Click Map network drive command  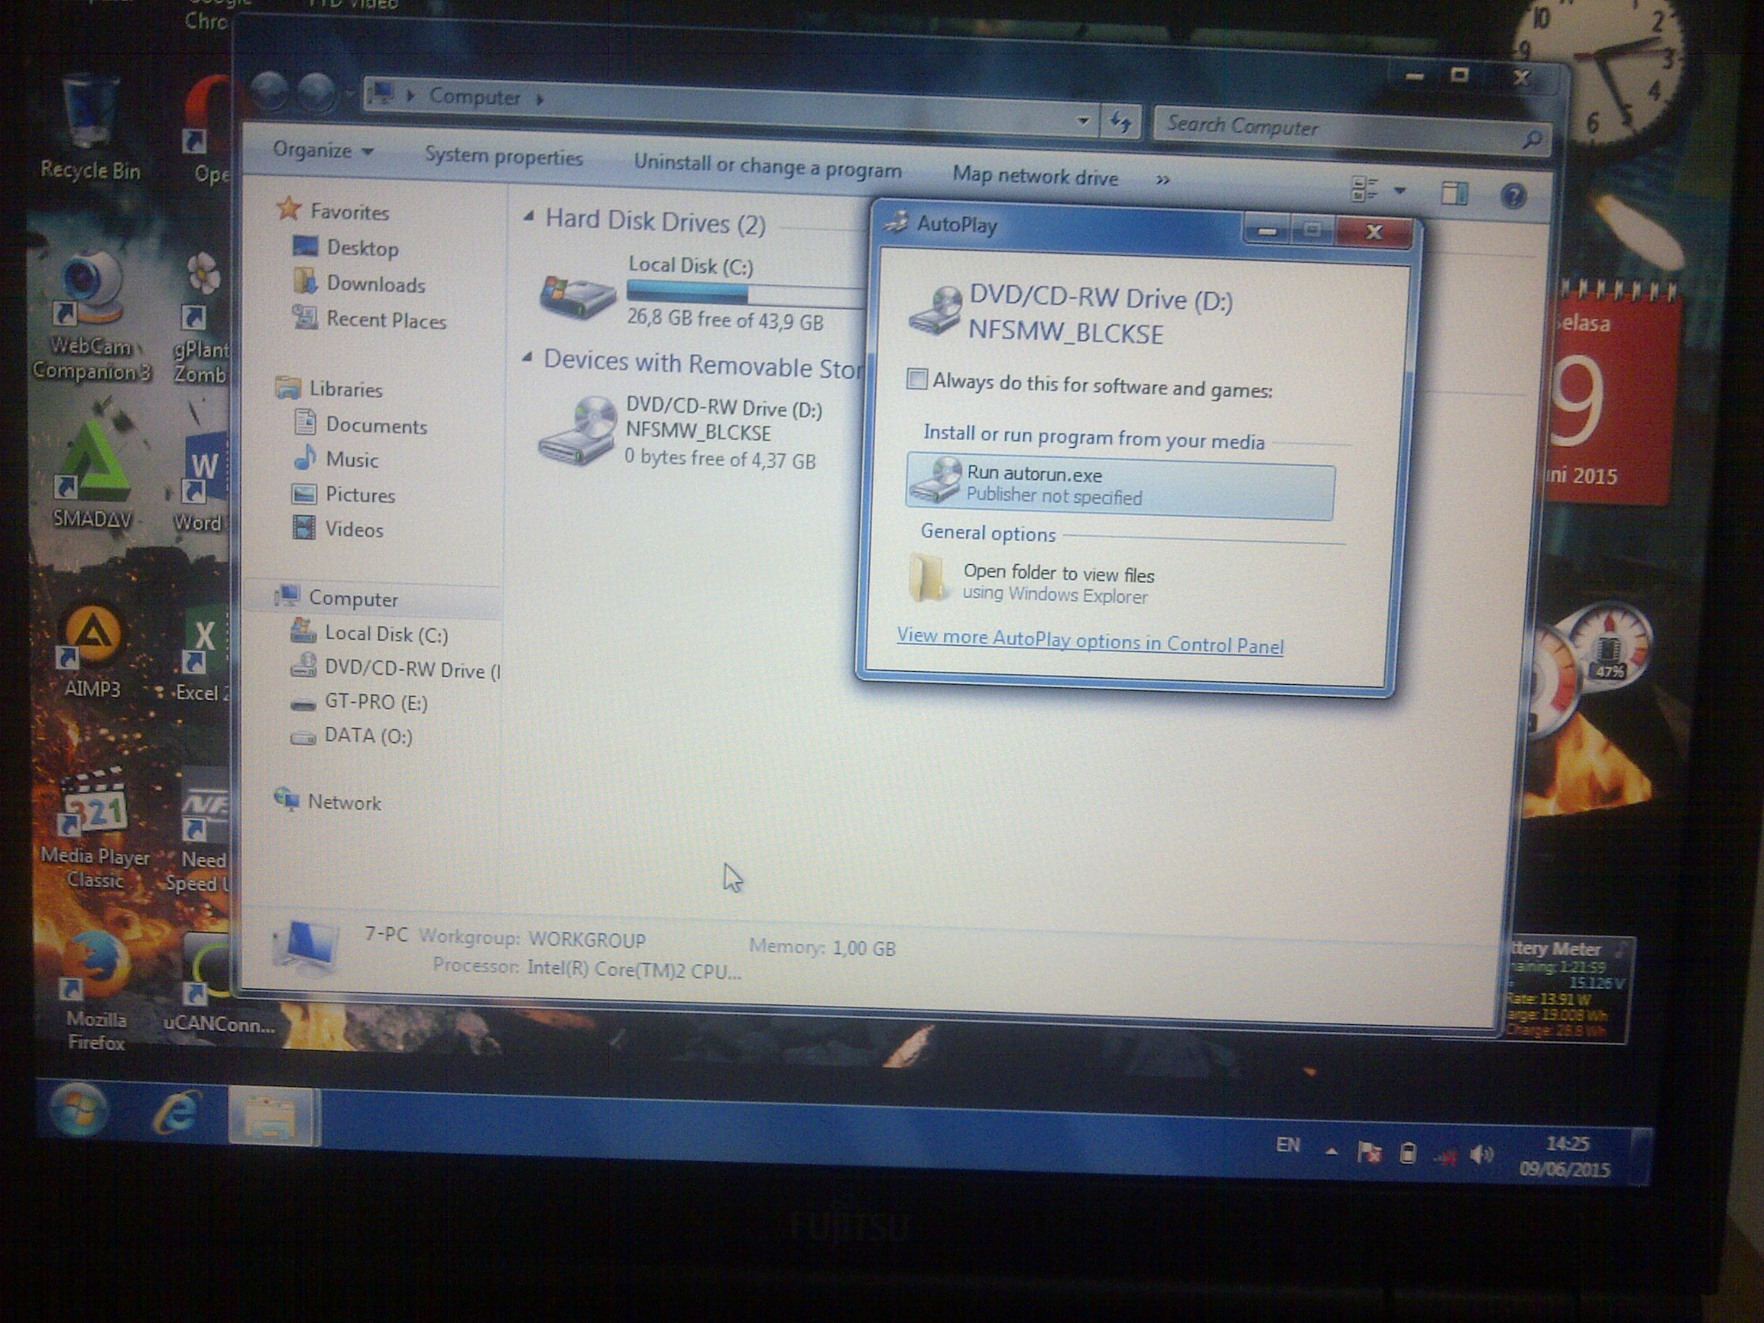click(x=1035, y=176)
